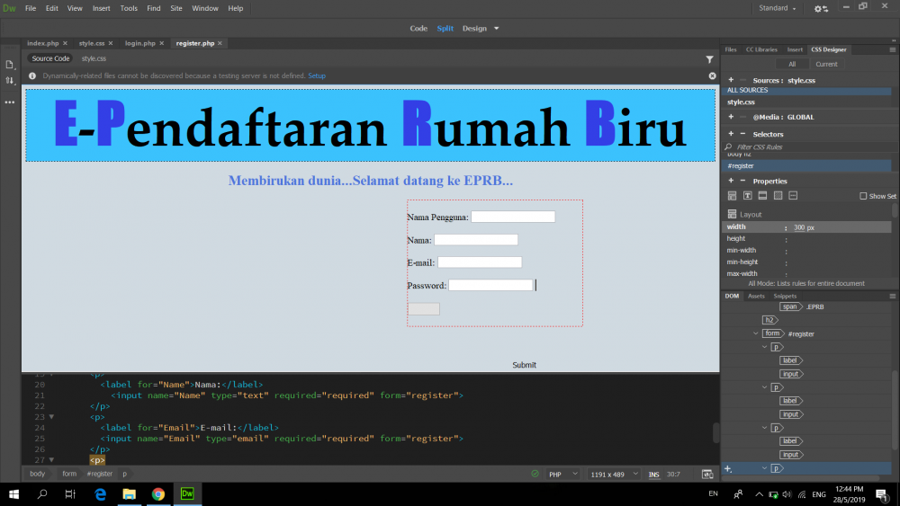Open the Site menu

[x=176, y=8]
